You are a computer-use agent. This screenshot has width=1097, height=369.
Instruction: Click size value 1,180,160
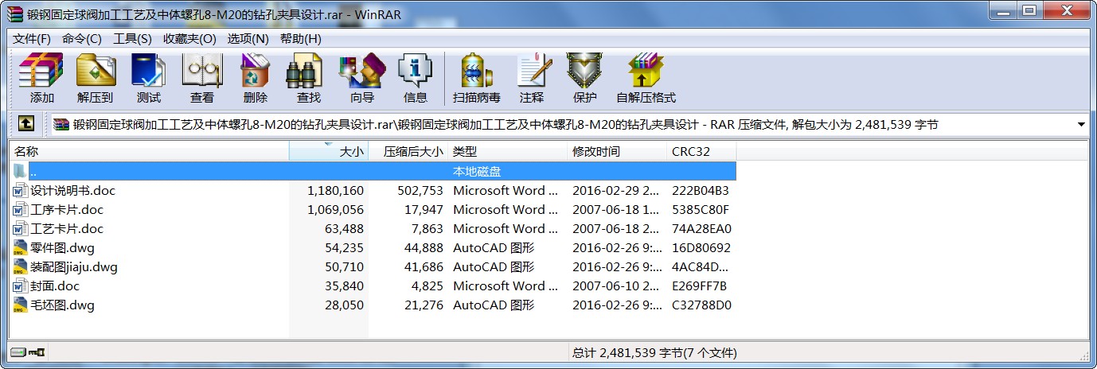pos(335,191)
